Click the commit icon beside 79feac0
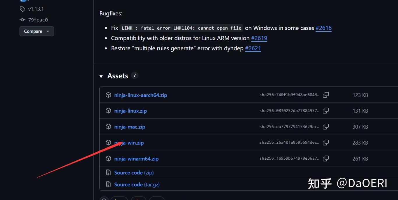The height and width of the screenshot is (200, 398). (22, 20)
